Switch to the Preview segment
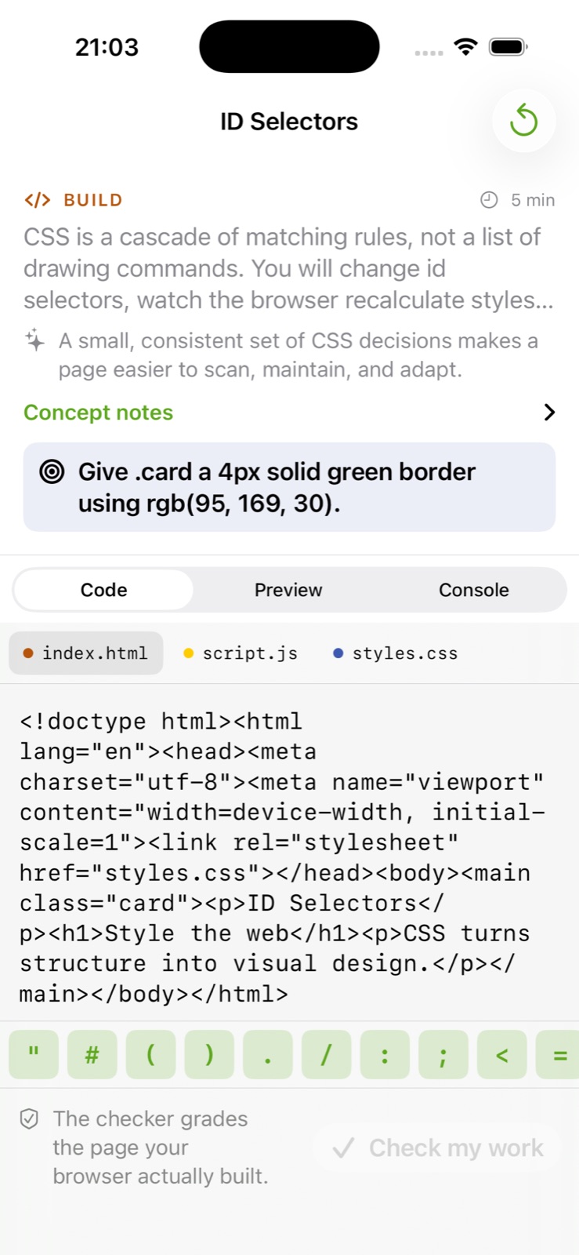Screen dimensions: 579x1255 (288, 590)
